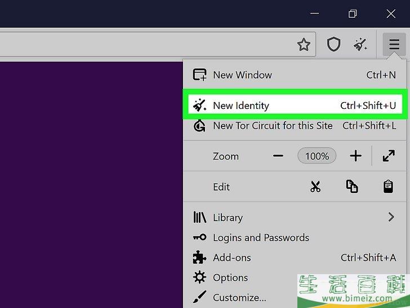Screen dimensions: 410x308
Task: Click the Copy icon in Edit row
Action: click(x=352, y=187)
